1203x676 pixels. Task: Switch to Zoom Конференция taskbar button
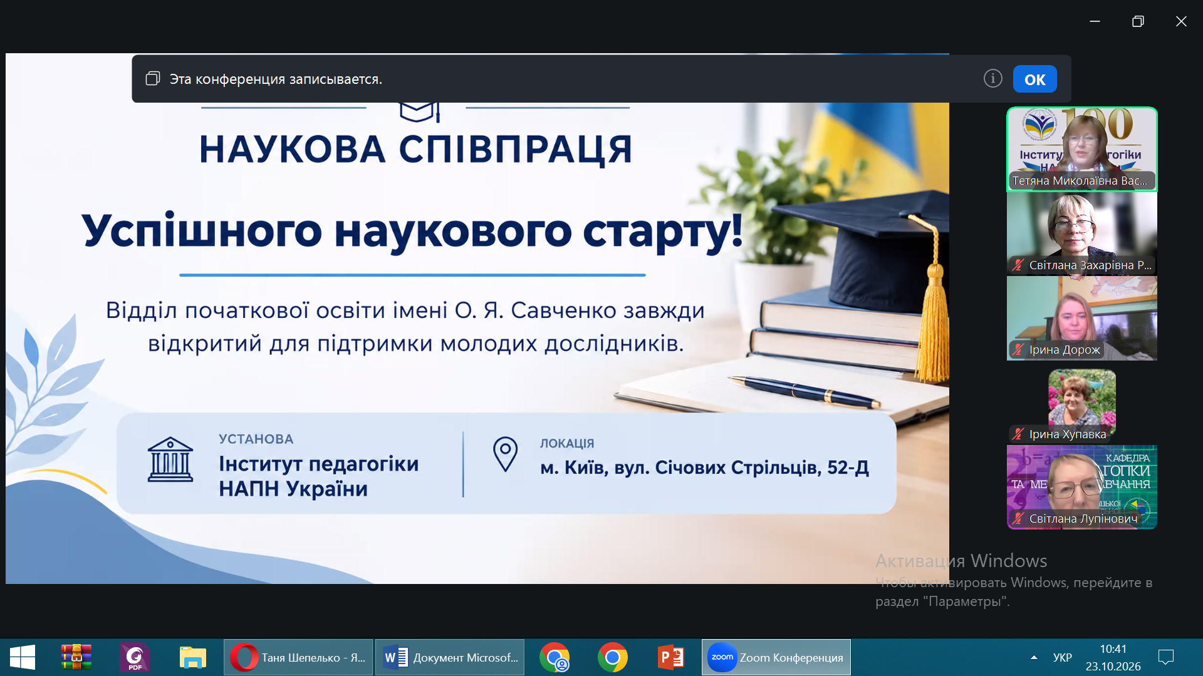[776, 657]
